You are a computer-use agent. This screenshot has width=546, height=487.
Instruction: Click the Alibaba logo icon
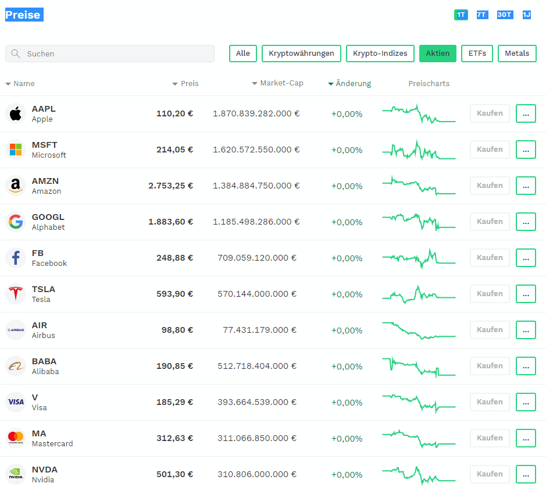(16, 366)
